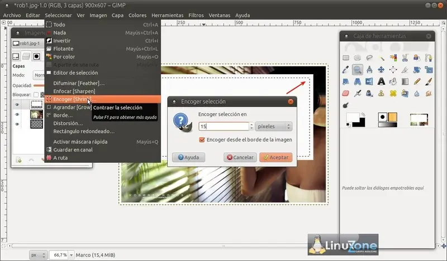Open the Filtros menu
The height and width of the screenshot is (261, 447).
[196, 16]
